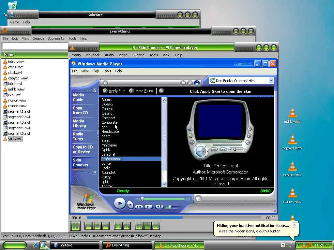Click the delete selected skin X icon

click(x=161, y=91)
